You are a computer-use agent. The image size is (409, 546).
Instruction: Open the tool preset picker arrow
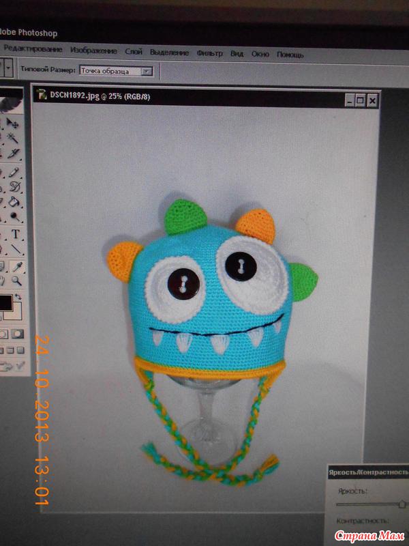(x=8, y=67)
